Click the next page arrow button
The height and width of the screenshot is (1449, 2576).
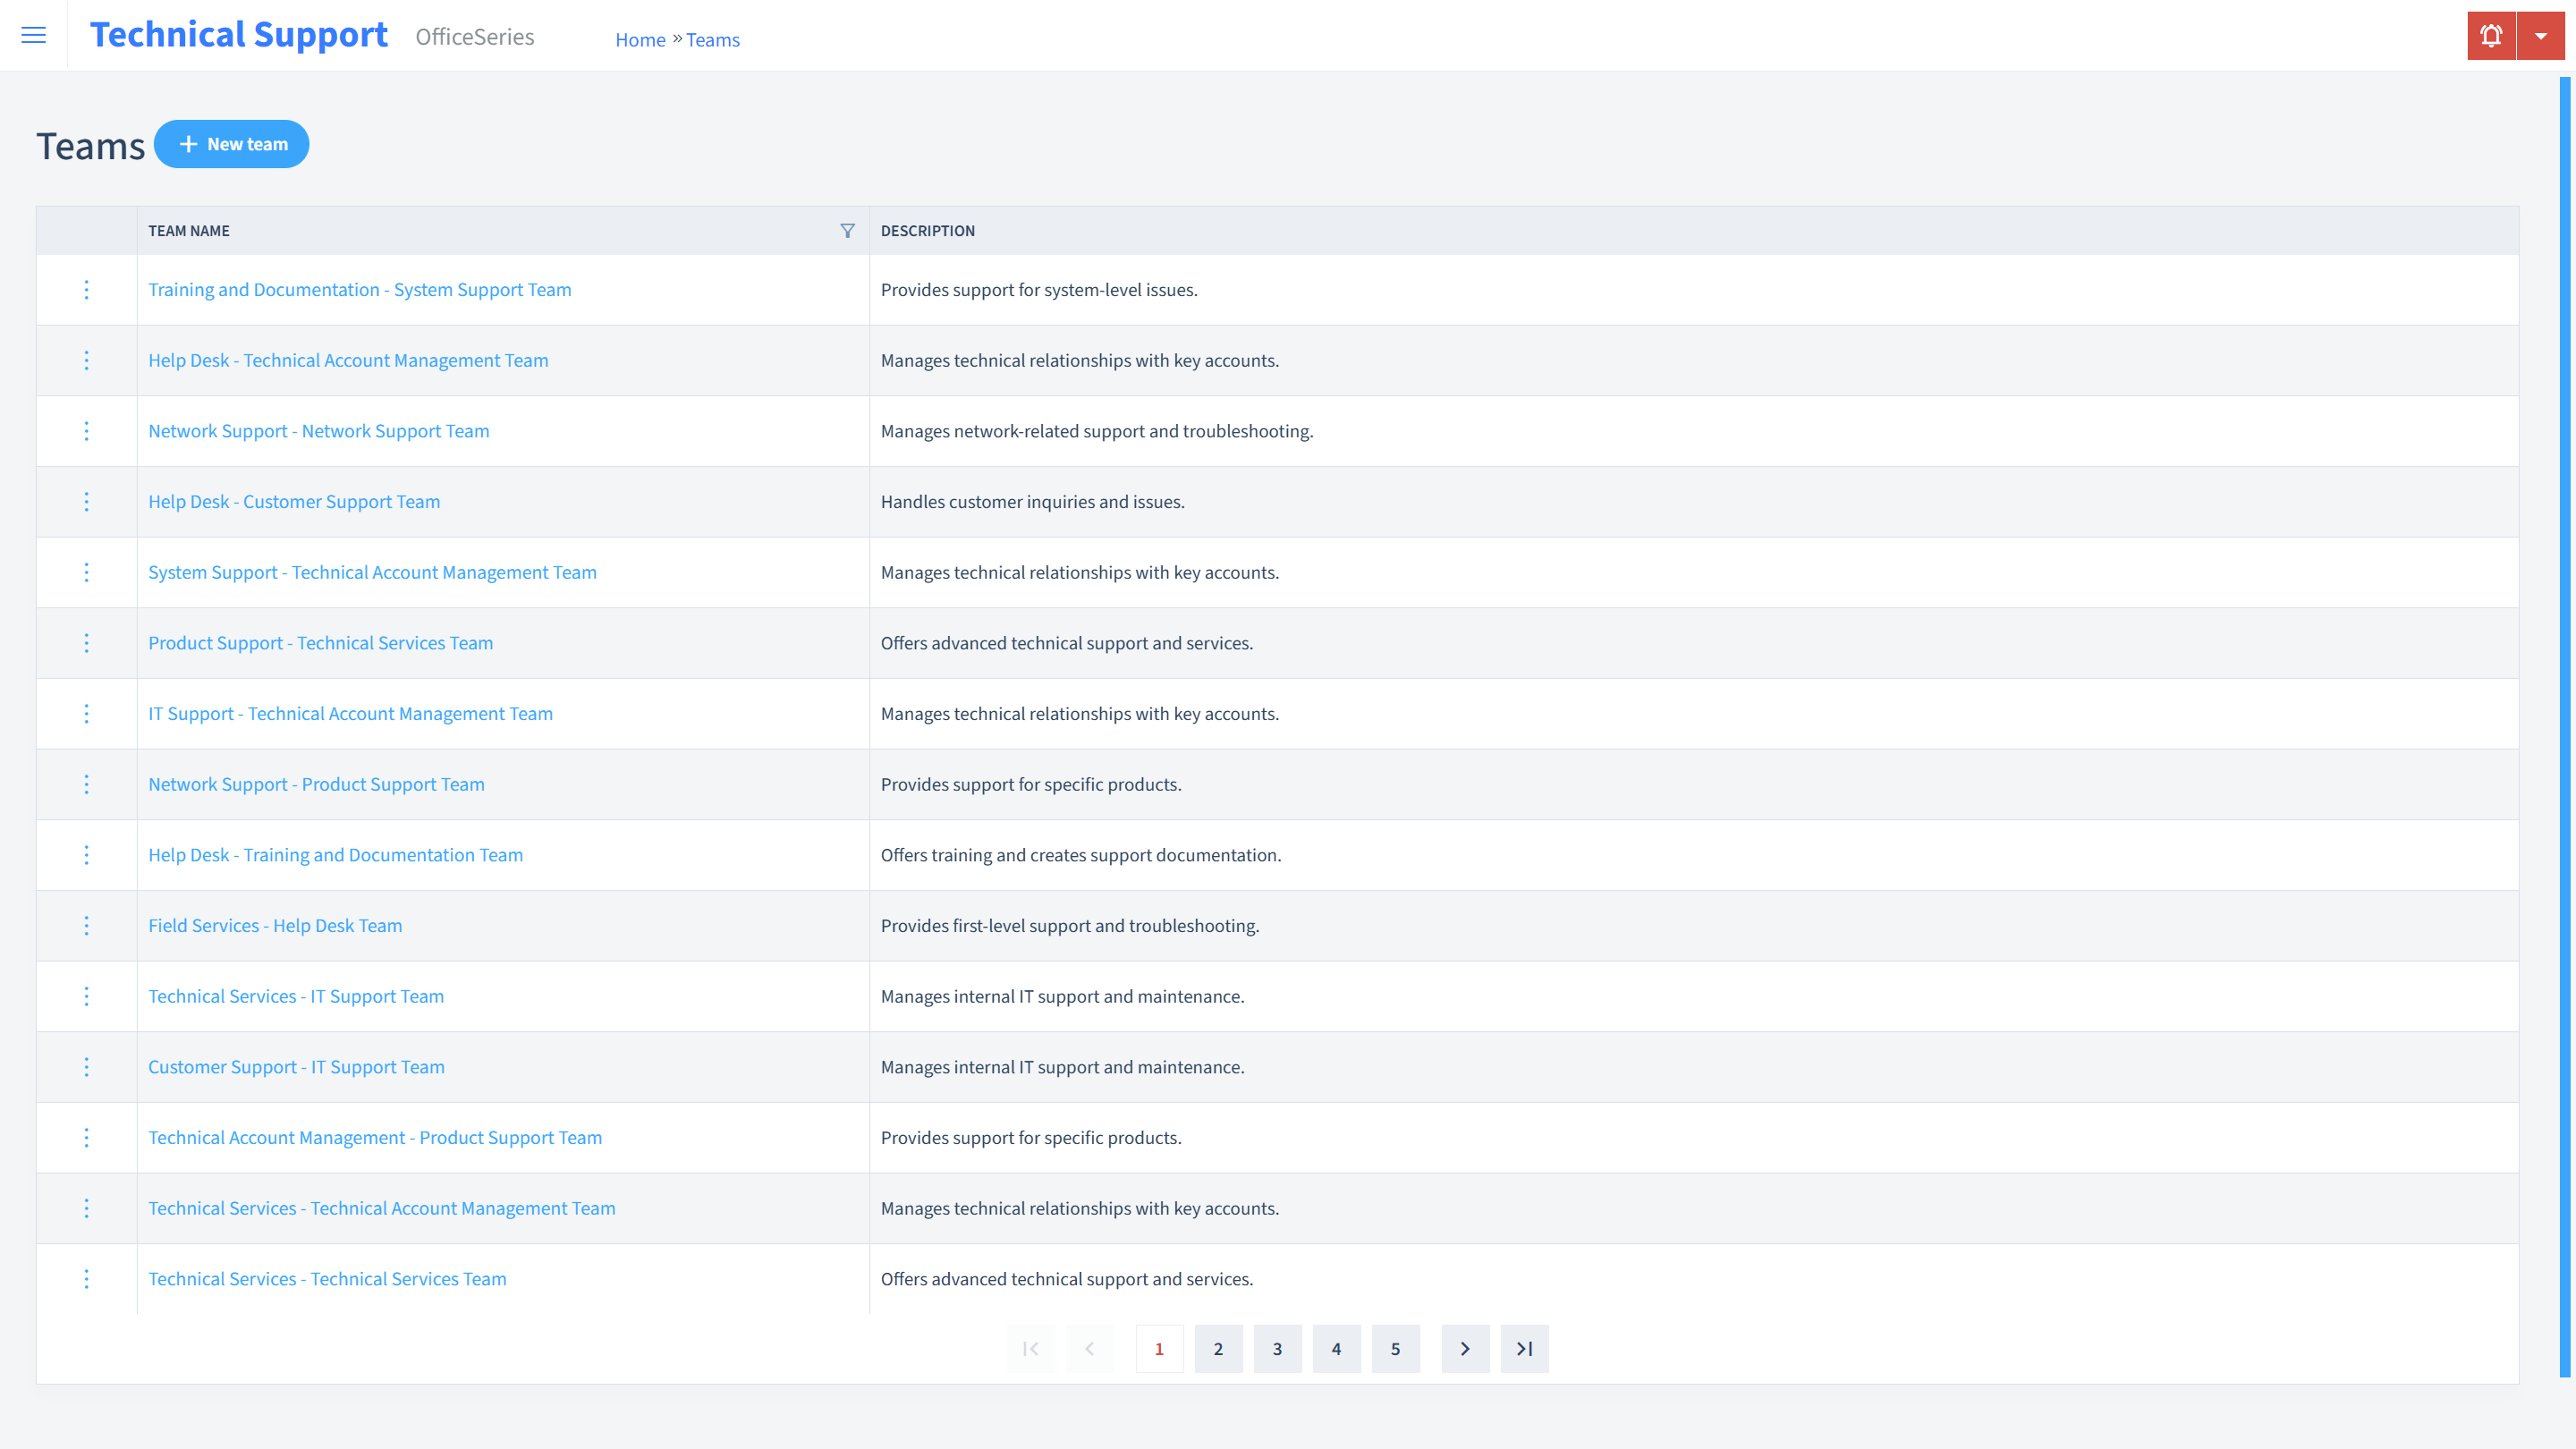1465,1348
